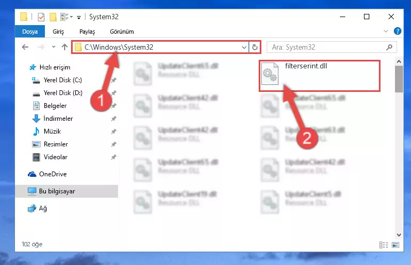
Task: Click the pin icon next to Yerel Disk (D:)
Action: pyautogui.click(x=113, y=93)
